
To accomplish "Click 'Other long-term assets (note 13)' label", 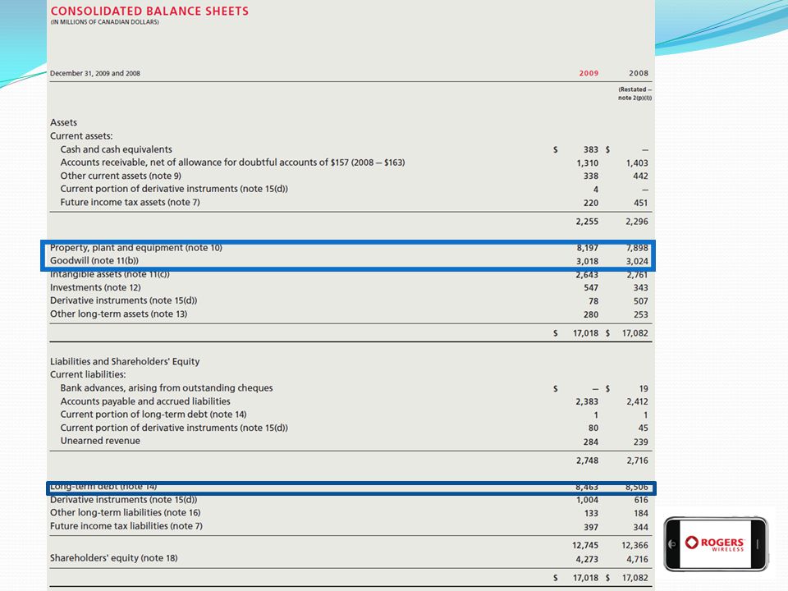I will (118, 314).
